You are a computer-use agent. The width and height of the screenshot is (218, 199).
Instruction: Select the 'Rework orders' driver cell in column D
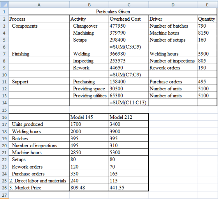coord(173,68)
